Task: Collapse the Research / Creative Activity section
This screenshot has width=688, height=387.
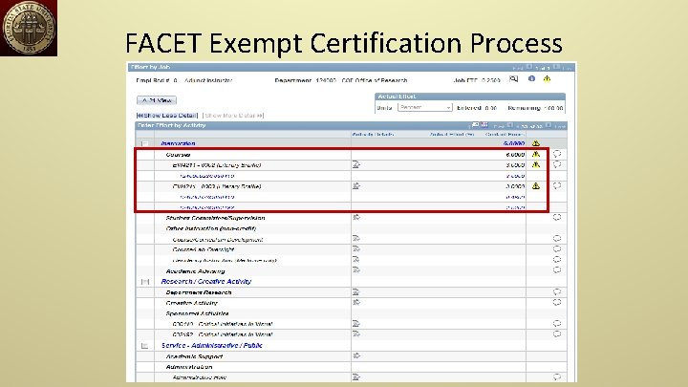Action: (x=145, y=282)
